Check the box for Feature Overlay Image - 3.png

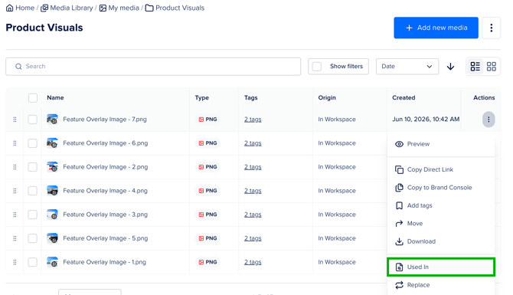(x=32, y=215)
